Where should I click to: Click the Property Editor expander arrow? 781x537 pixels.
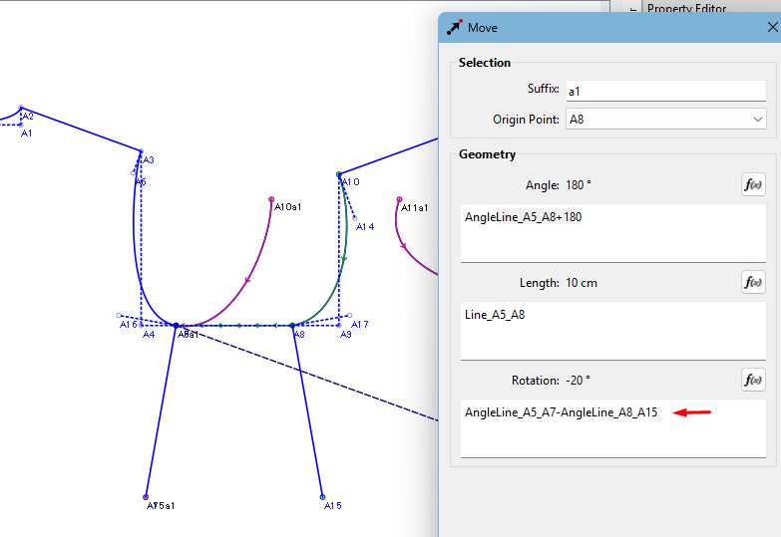pyautogui.click(x=633, y=8)
